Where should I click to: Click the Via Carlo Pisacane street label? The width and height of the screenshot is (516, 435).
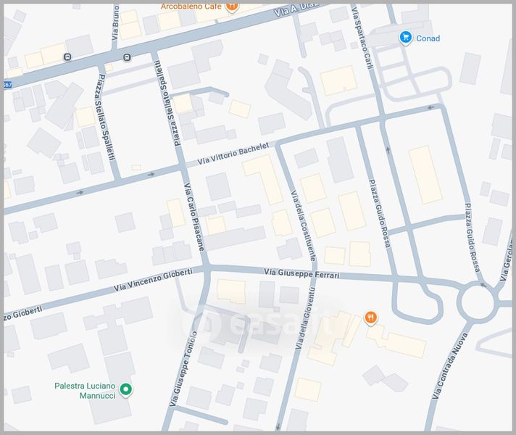pos(194,217)
